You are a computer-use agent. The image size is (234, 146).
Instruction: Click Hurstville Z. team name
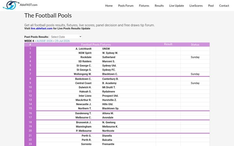pyautogui.click(x=110, y=100)
